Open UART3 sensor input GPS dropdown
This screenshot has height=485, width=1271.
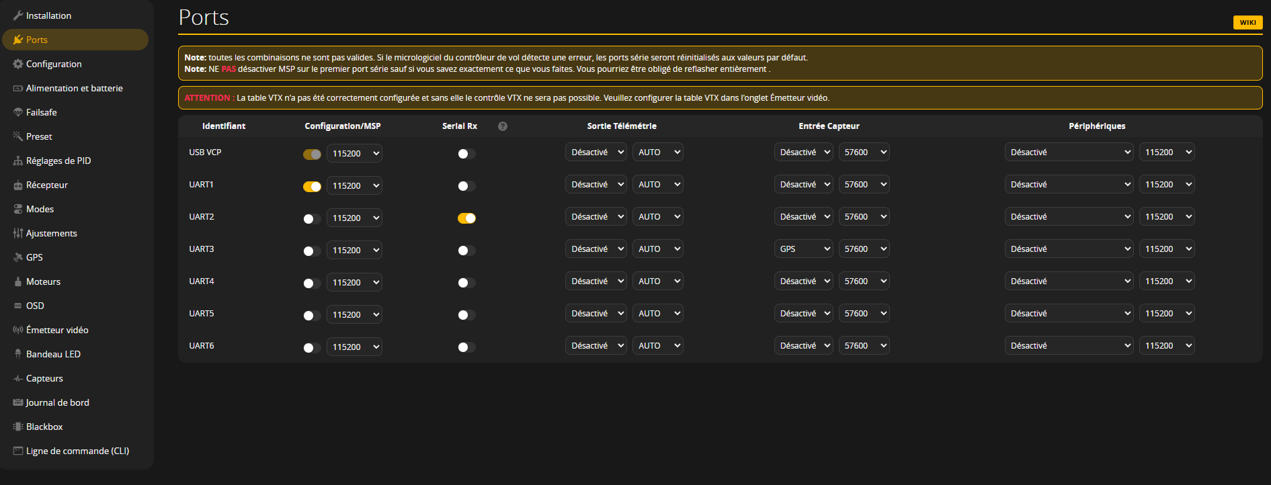tap(803, 249)
